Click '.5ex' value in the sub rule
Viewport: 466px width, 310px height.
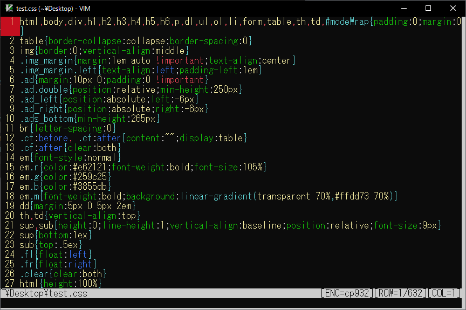click(x=68, y=245)
